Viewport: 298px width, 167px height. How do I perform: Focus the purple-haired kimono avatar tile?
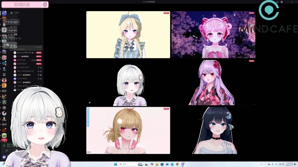tap(213, 83)
